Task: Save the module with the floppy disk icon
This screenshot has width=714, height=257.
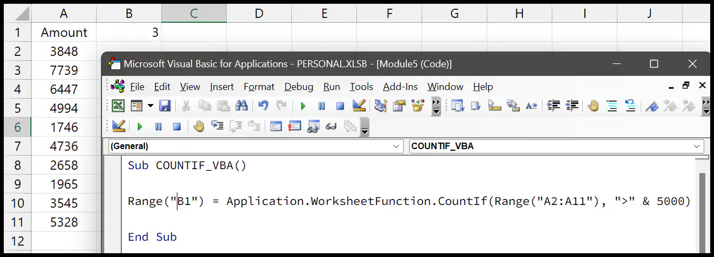Action: [164, 106]
